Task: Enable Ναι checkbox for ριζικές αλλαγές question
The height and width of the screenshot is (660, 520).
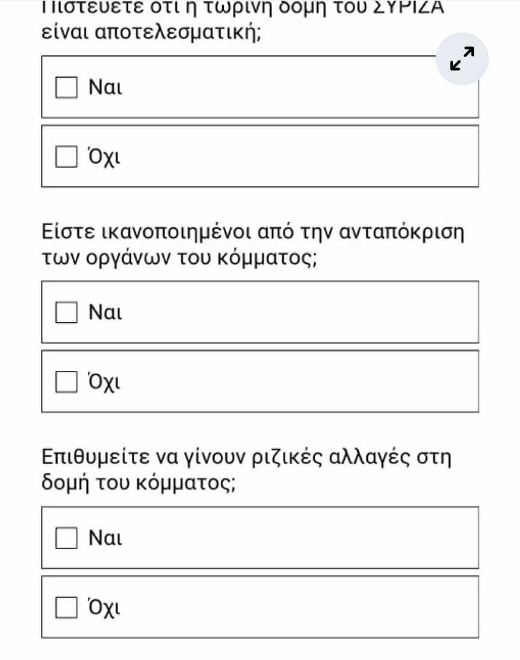Action: (x=67, y=538)
